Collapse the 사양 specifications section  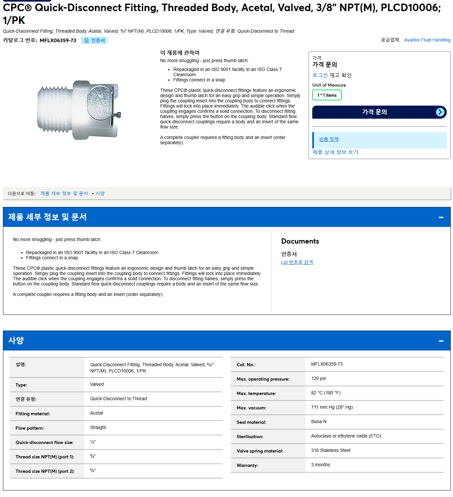click(x=441, y=341)
